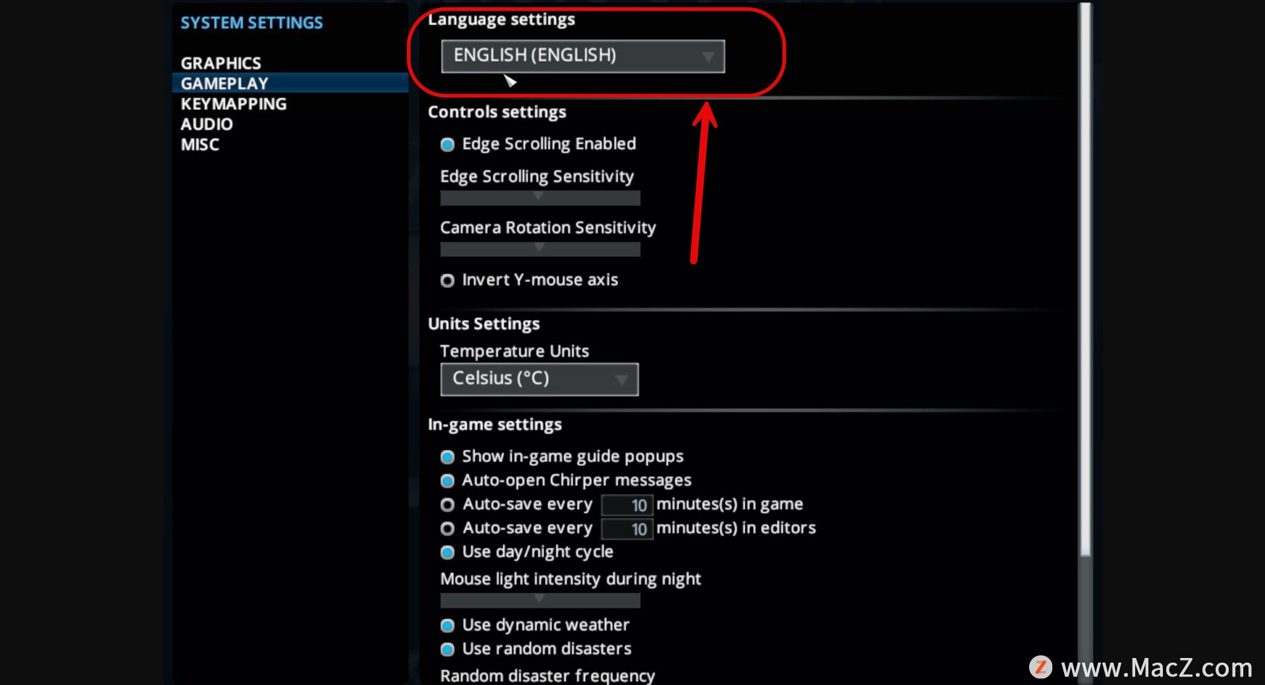Turn off Show in-game guide popups

click(x=447, y=457)
